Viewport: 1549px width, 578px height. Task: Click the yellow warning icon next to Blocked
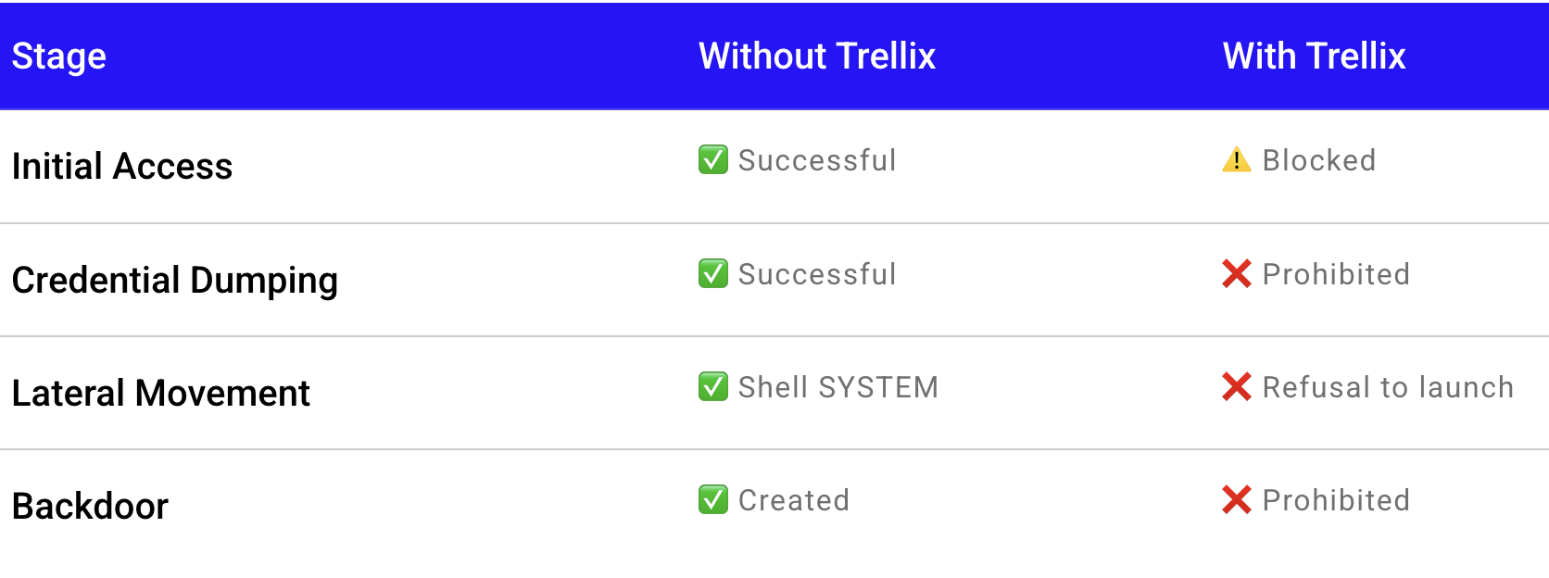[x=1237, y=159]
